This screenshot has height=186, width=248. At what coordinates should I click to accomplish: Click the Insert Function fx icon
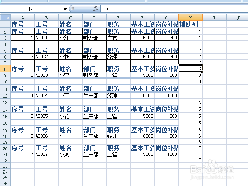[96, 9]
